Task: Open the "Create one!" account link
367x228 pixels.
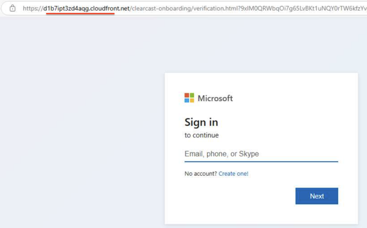Action: pos(233,174)
